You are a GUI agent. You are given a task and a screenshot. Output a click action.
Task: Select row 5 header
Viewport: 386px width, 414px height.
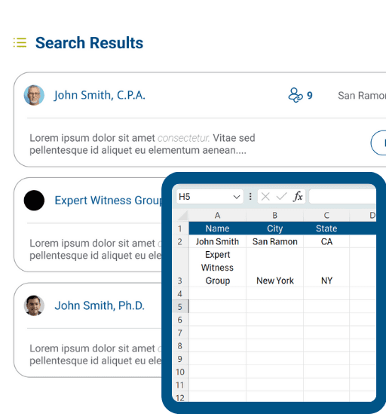click(180, 306)
